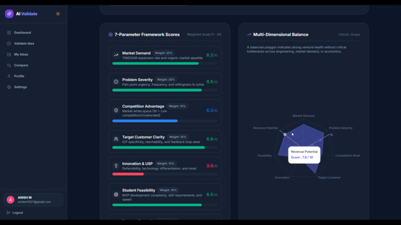Click the Problem Severity alert icon
The height and width of the screenshot is (225, 401).
pos(116,82)
